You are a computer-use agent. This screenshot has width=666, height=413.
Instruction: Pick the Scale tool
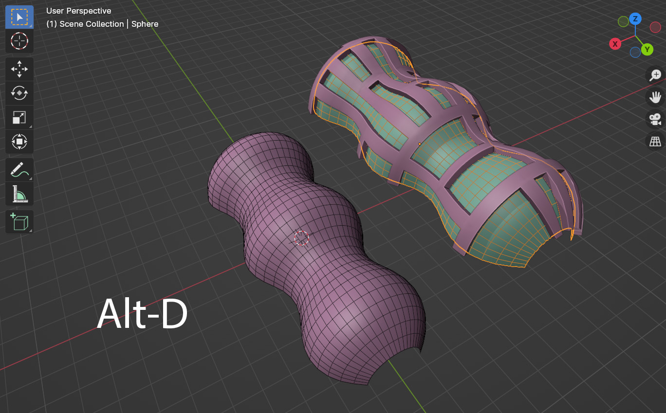click(19, 117)
